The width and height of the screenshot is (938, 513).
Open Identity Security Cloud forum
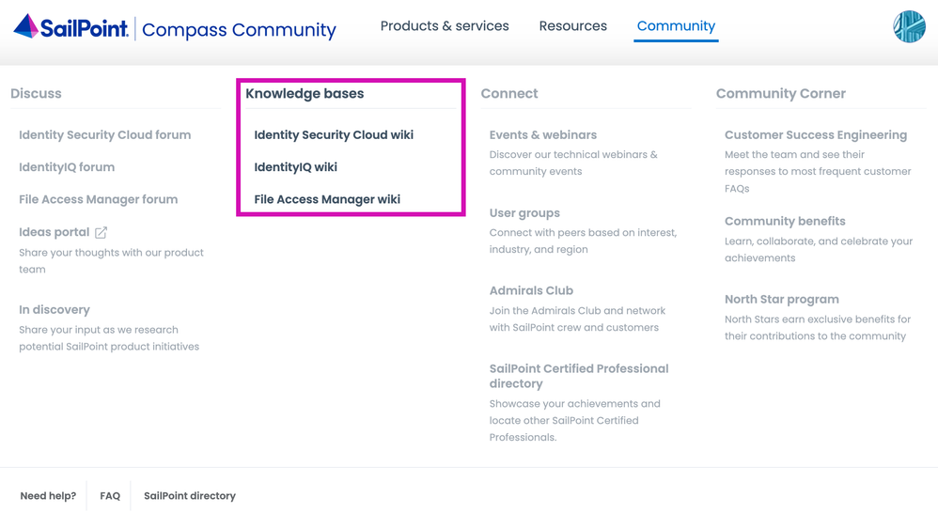[x=104, y=135]
